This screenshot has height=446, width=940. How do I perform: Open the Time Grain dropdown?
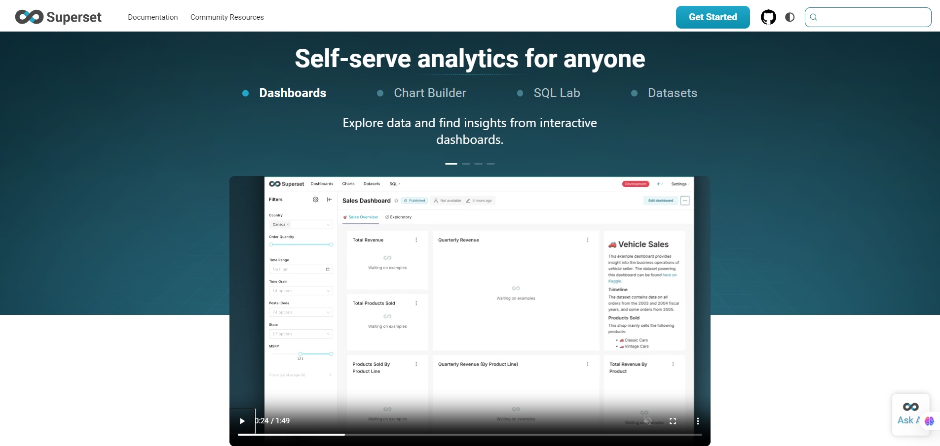301,291
